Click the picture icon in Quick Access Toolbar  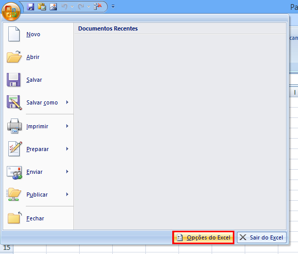(53, 7)
